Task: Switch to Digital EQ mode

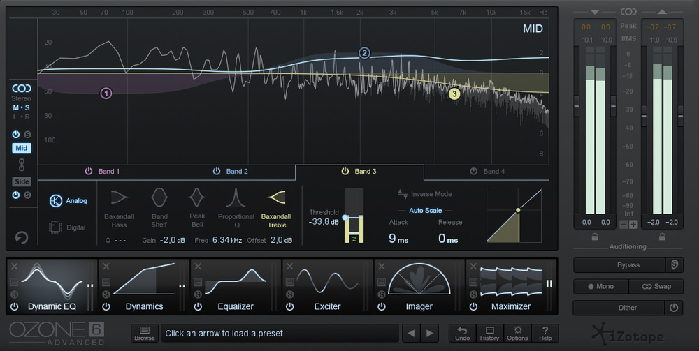Action: [67, 227]
